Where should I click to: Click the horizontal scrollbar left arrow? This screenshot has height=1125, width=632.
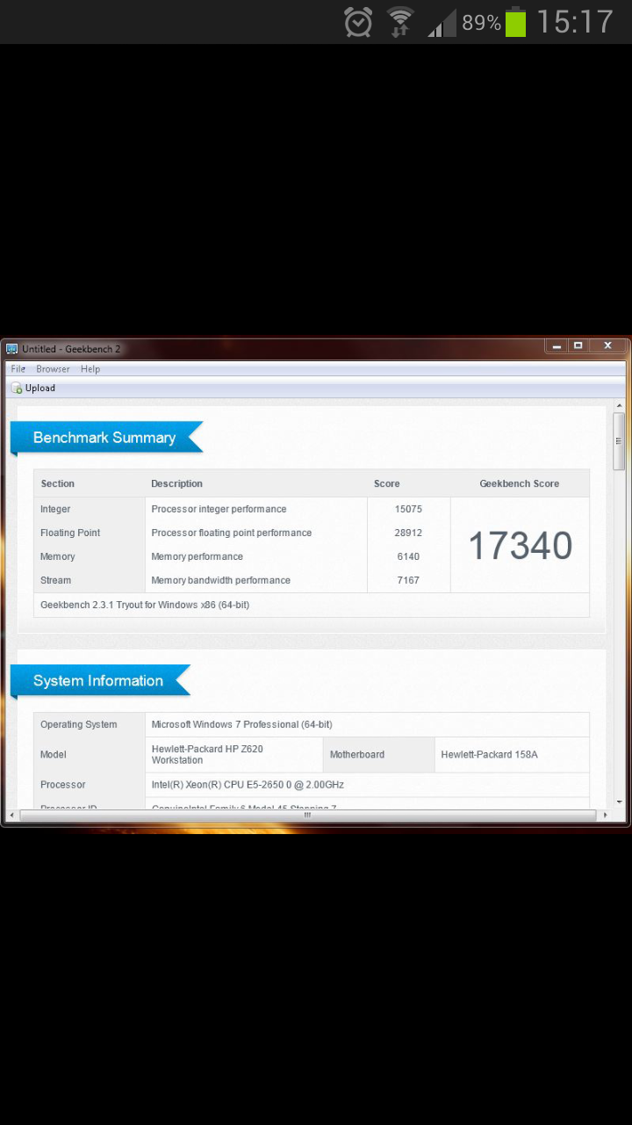click(11, 816)
